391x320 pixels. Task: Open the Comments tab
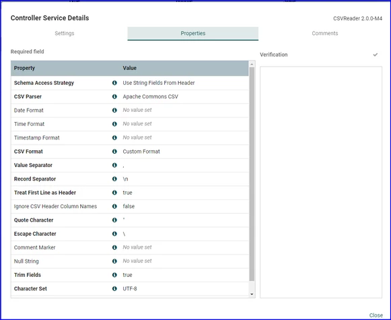click(x=325, y=34)
